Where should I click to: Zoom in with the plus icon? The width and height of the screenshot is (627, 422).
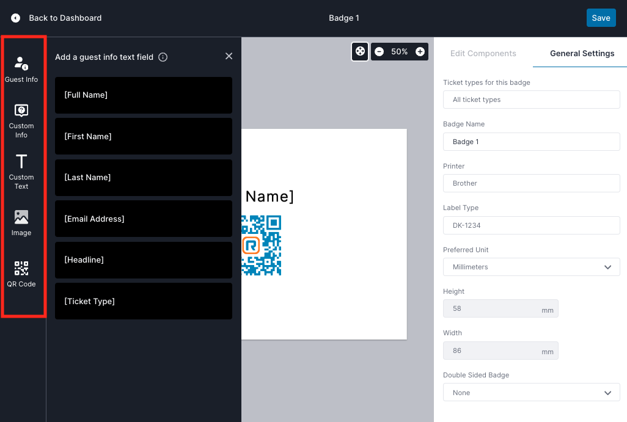click(420, 51)
